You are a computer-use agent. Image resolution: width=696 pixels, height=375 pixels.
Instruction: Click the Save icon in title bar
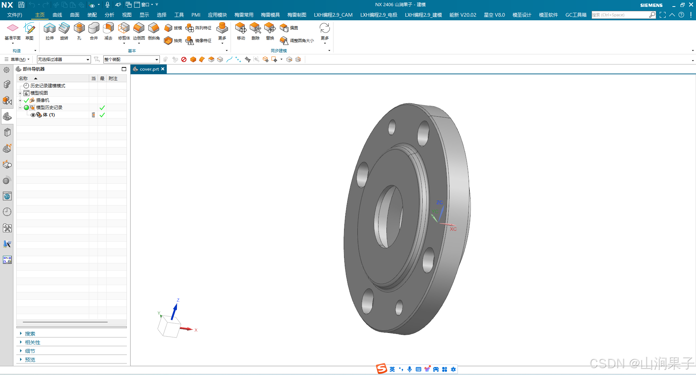[x=21, y=5]
